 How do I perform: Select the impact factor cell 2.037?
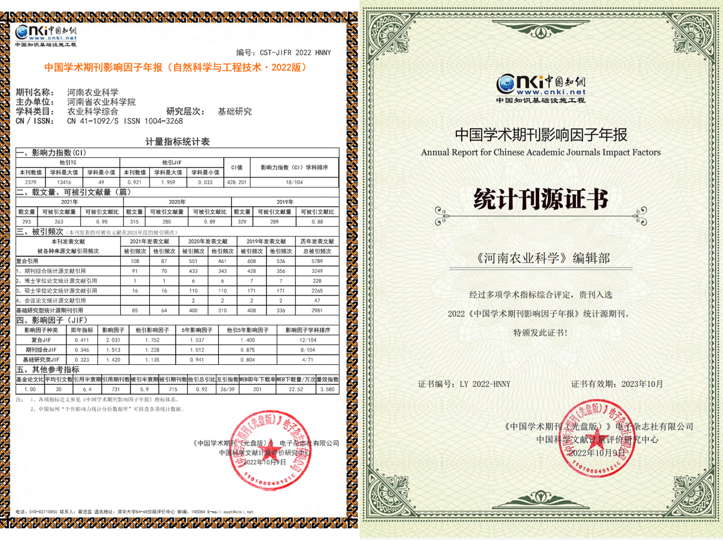(x=113, y=340)
